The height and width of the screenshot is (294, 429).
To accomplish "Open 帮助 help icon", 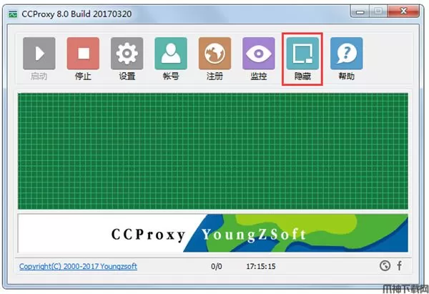I will [346, 54].
